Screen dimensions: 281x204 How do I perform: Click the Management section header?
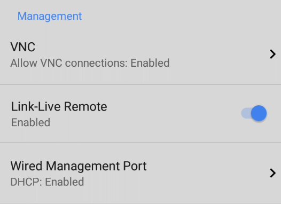50,16
